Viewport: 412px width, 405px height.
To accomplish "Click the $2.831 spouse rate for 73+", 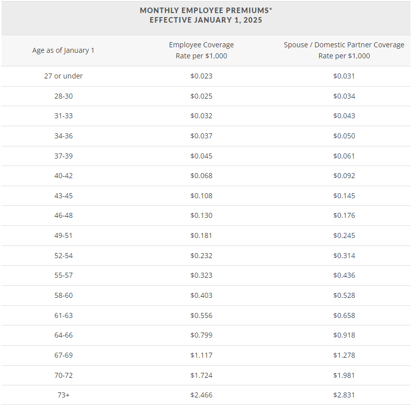I will point(344,395).
